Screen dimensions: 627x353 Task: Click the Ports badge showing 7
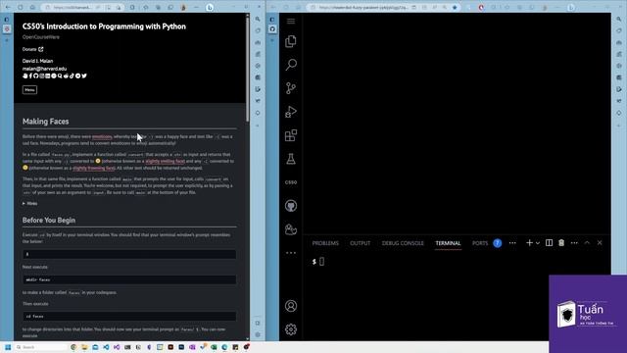tap(497, 243)
